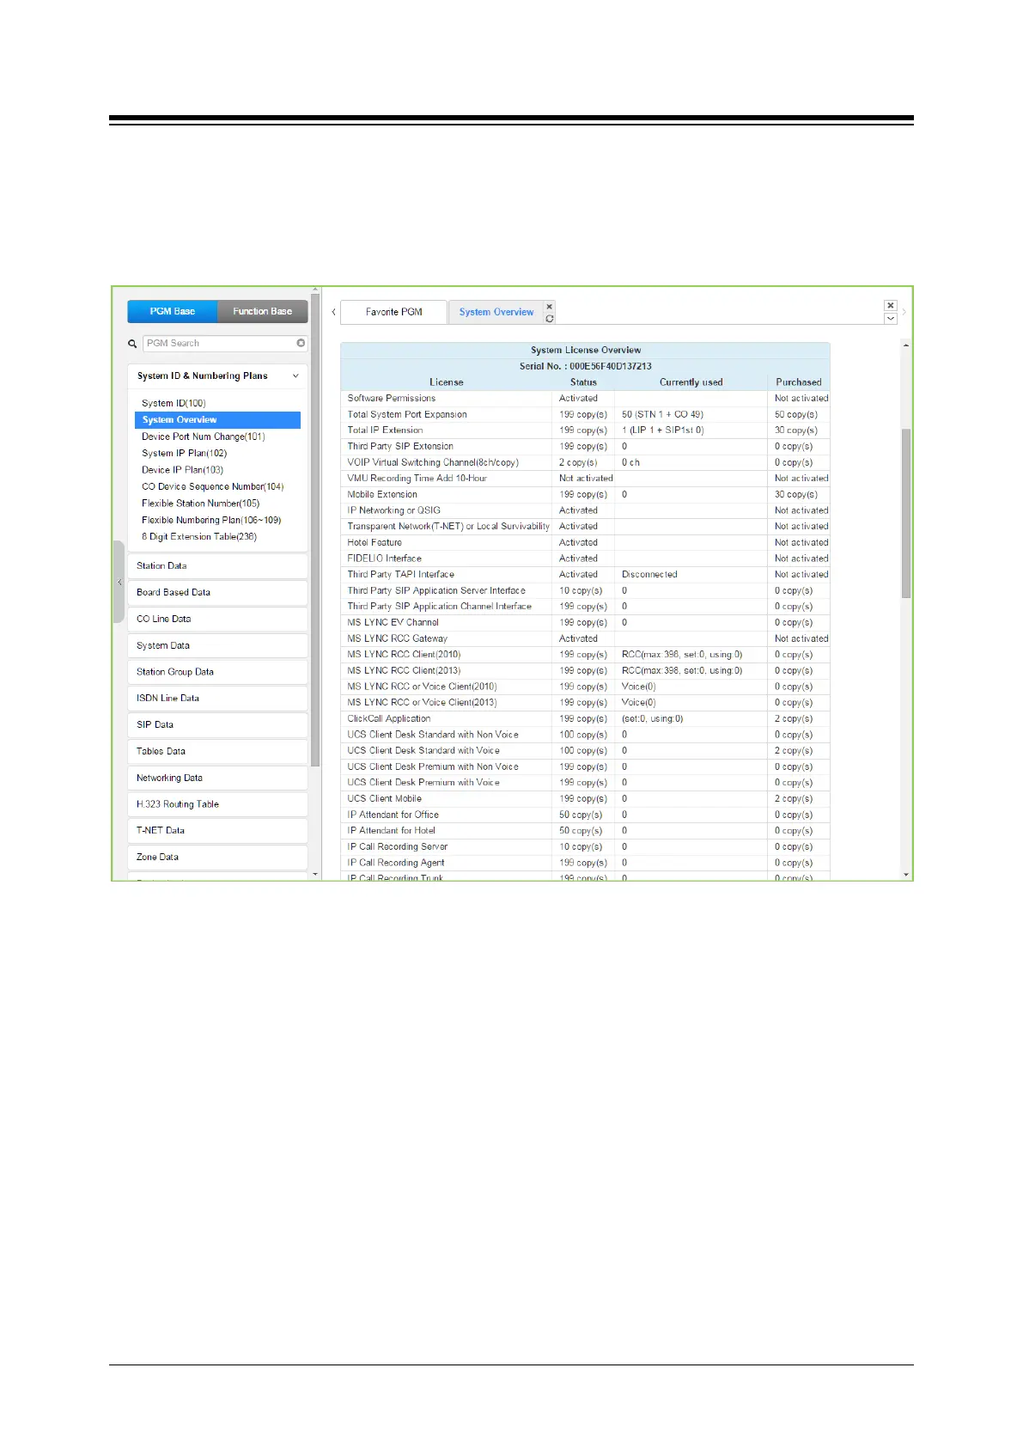Select System Overview in the sidebar

click(217, 420)
